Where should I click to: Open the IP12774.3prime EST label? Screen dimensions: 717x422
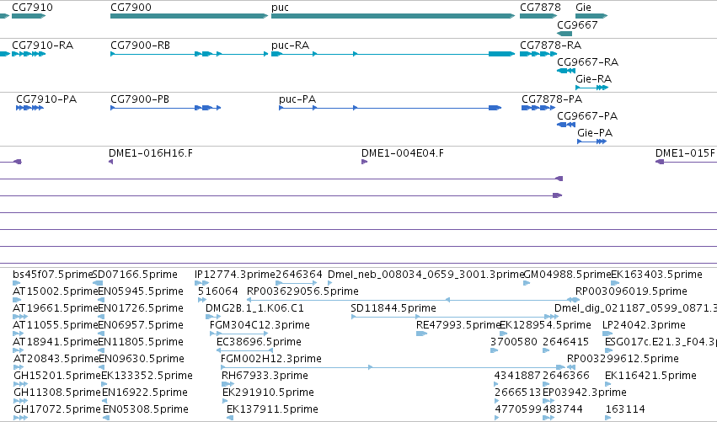pyautogui.click(x=235, y=275)
